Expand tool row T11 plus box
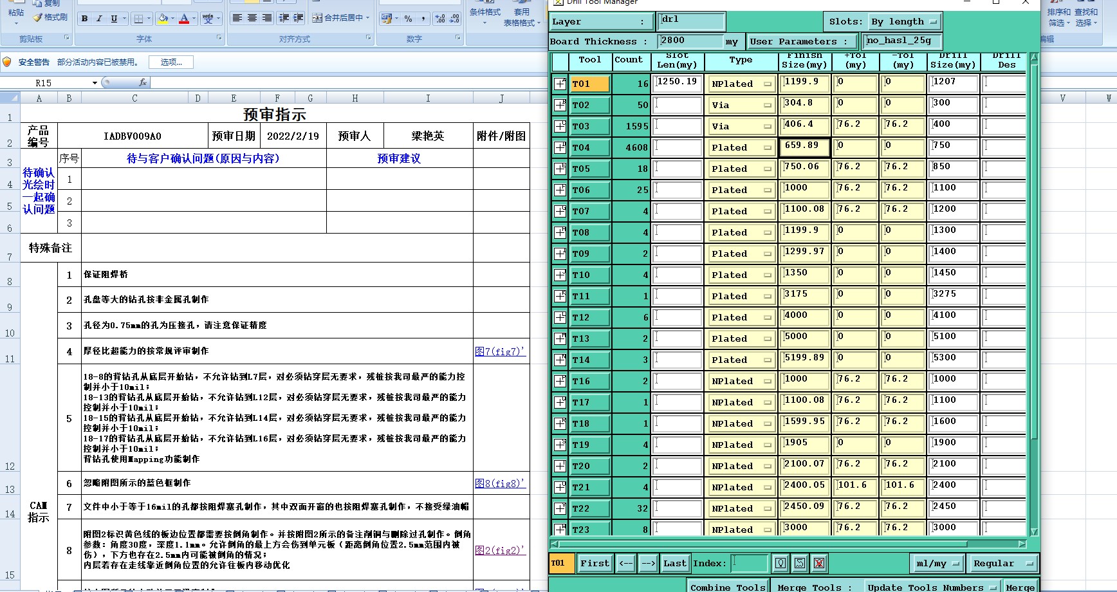Screen dimensions: 1117x592 [560, 296]
